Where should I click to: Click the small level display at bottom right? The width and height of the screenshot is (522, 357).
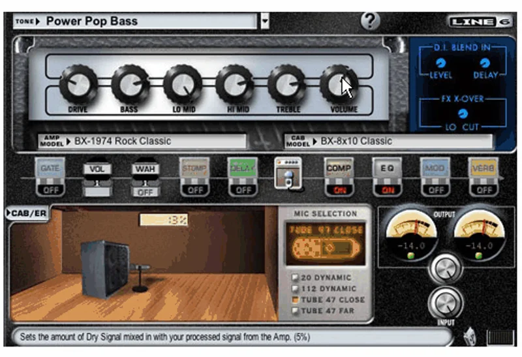500,337
